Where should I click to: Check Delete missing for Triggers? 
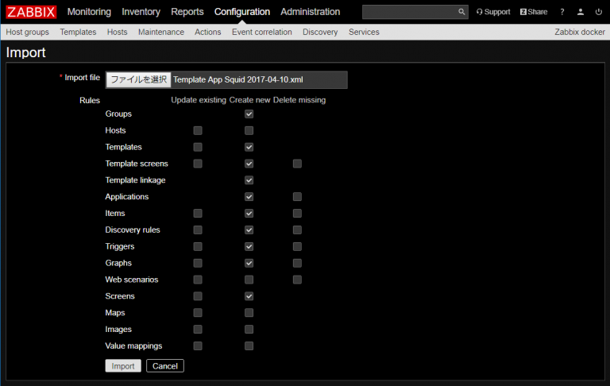[x=297, y=246]
